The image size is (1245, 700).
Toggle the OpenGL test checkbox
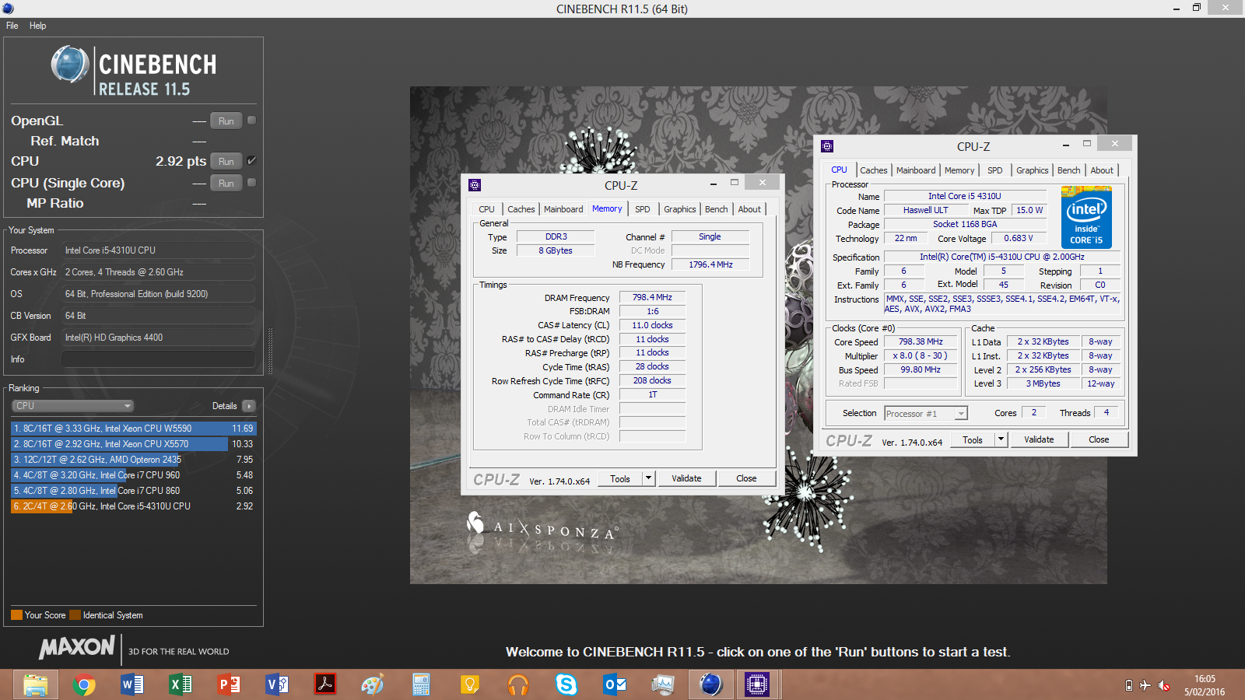pyautogui.click(x=251, y=121)
